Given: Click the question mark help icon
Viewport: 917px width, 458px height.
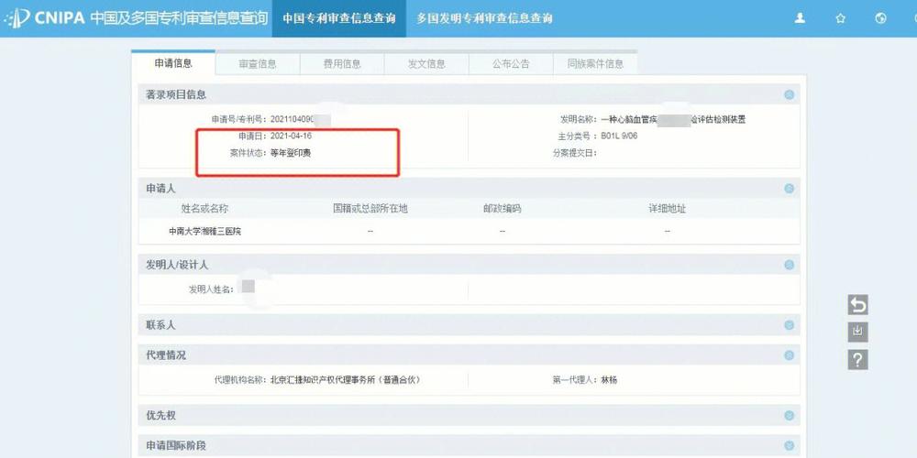Looking at the screenshot, I should tap(857, 360).
